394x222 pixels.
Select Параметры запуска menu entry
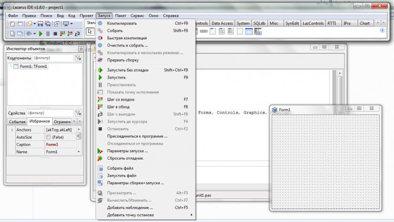coord(146,151)
